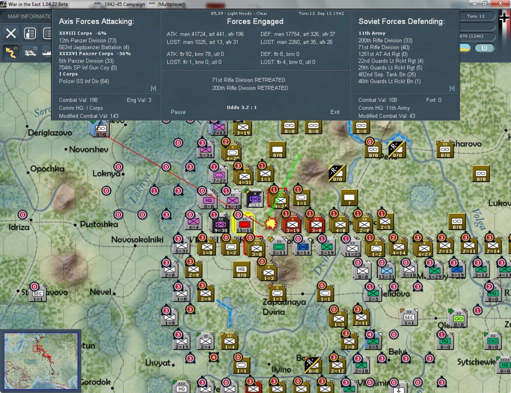511x393 pixels.
Task: Click the '482nd Sep. Tank Bn (25)' entry
Action: pos(387,74)
